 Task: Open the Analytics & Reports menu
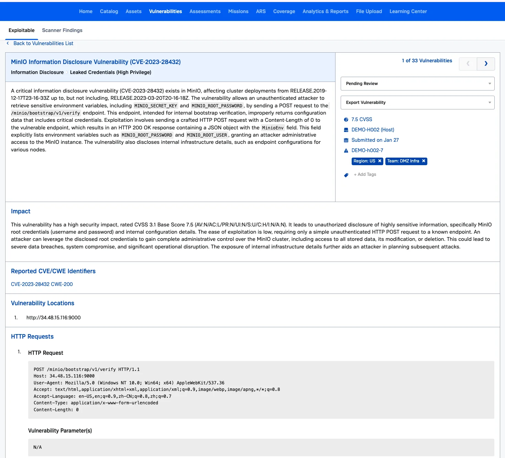tap(325, 11)
